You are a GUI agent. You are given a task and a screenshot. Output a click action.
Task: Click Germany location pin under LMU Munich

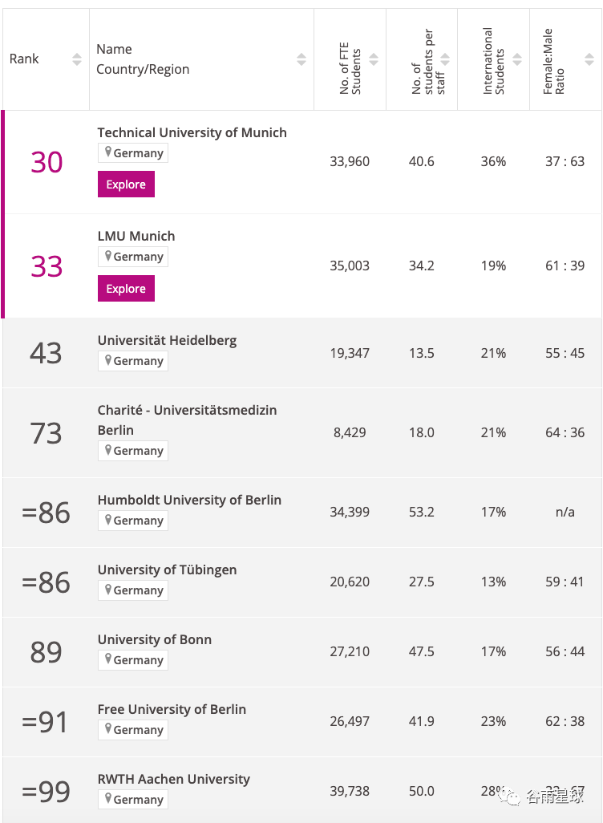click(108, 256)
